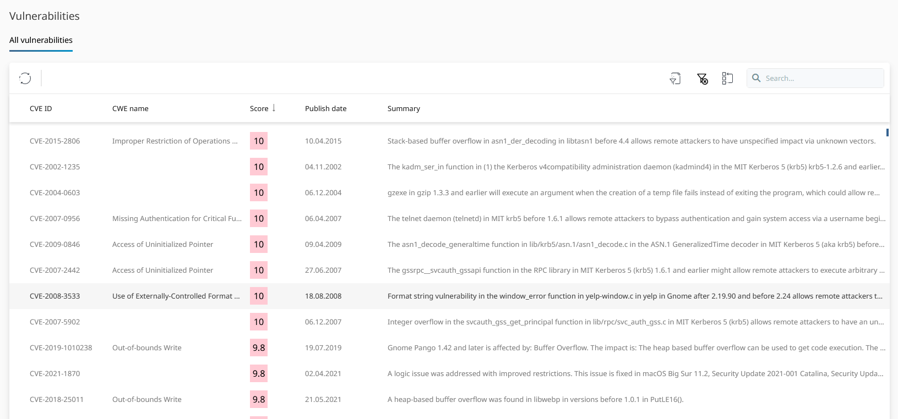Viewport: 898px width, 419px height.
Task: Click the magnifier icon in search box
Action: (x=757, y=78)
